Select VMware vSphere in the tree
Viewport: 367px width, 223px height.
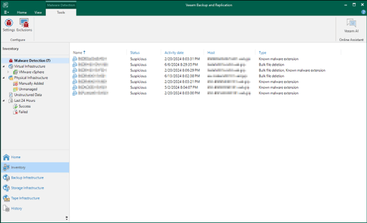31,72
